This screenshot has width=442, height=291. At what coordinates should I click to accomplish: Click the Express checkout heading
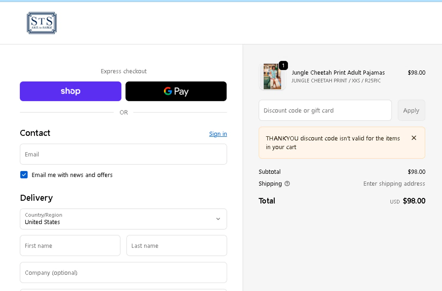[123, 71]
